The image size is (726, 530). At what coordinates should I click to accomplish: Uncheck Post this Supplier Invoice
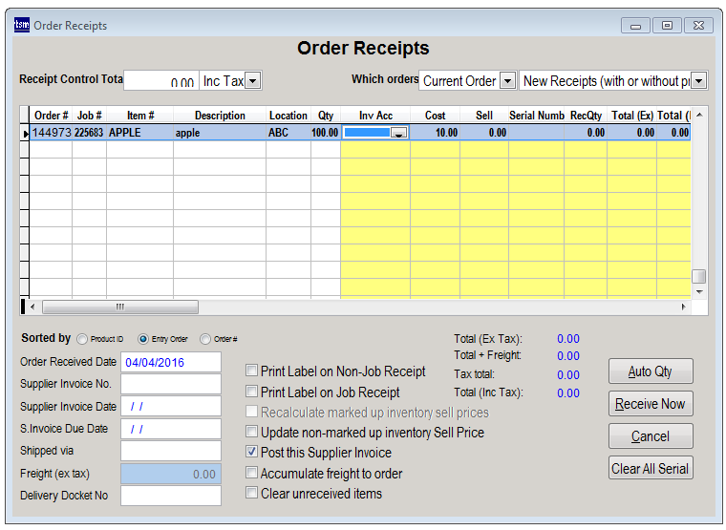tap(252, 453)
